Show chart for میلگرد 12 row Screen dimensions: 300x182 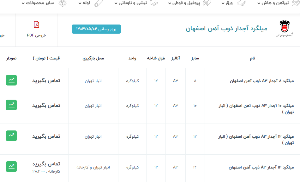pyautogui.click(x=11, y=135)
